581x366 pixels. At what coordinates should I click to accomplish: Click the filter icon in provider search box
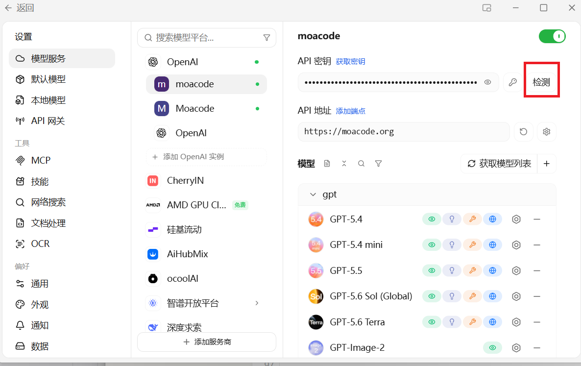[266, 38]
